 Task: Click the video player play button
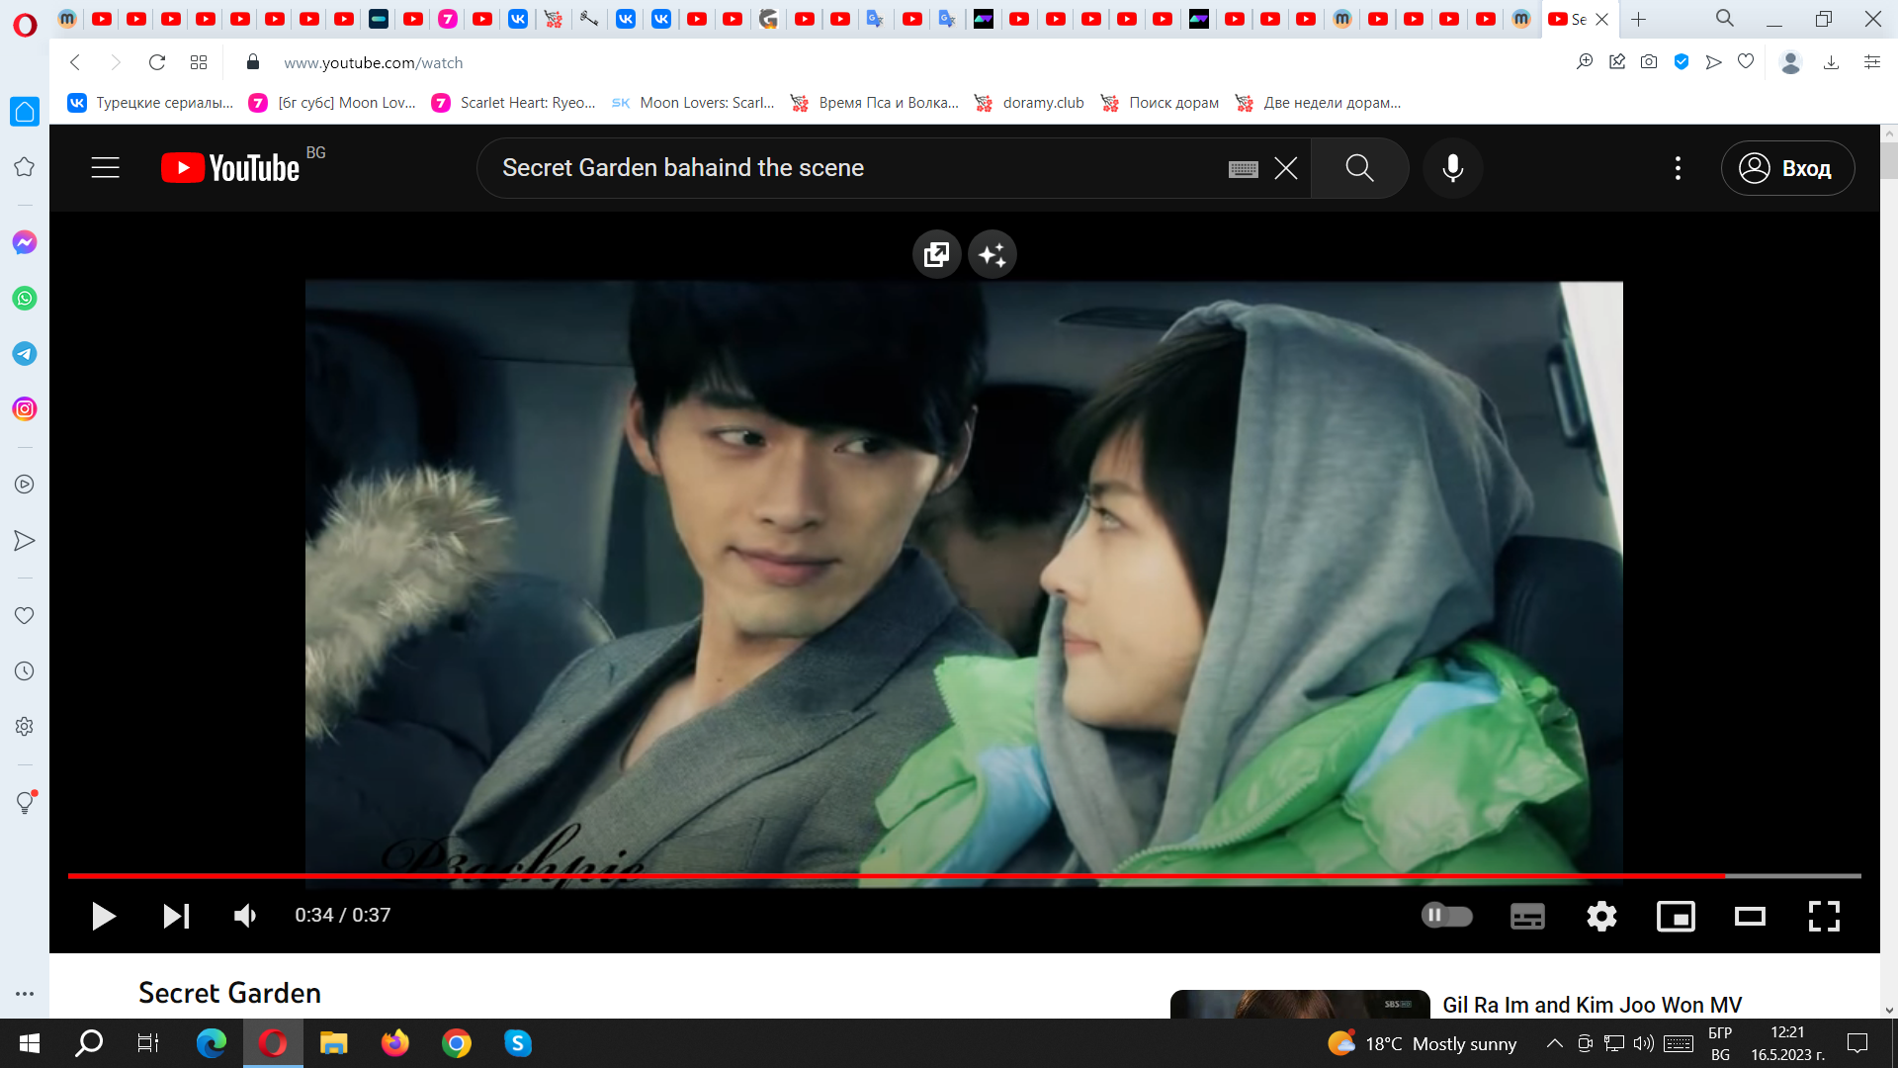(x=103, y=917)
